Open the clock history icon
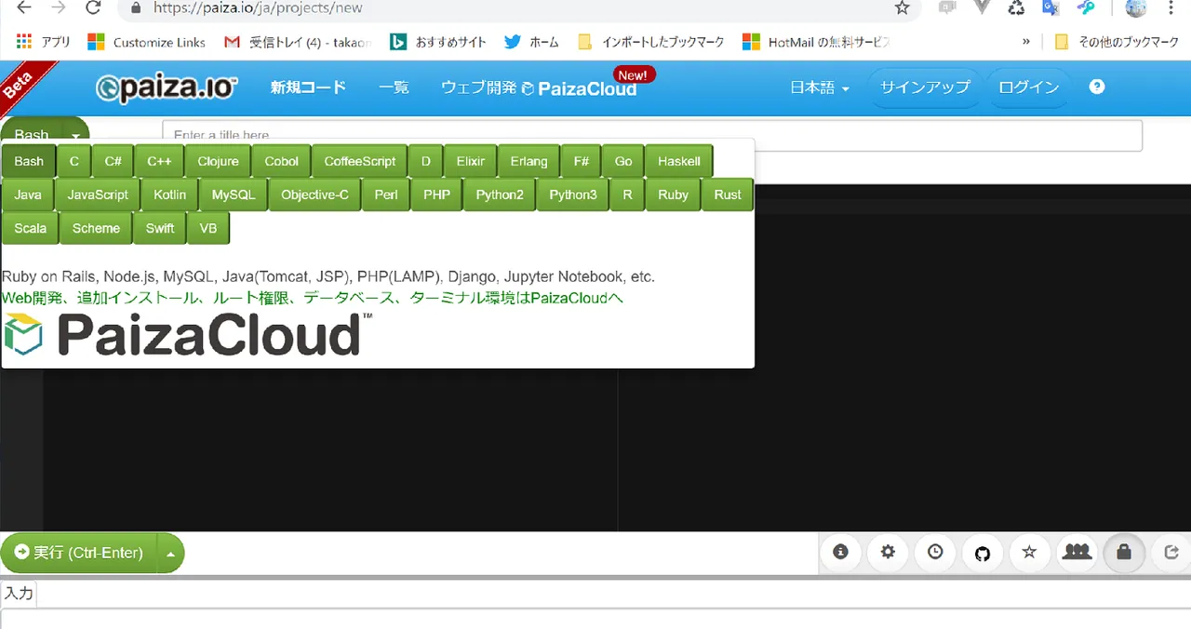 (x=935, y=552)
